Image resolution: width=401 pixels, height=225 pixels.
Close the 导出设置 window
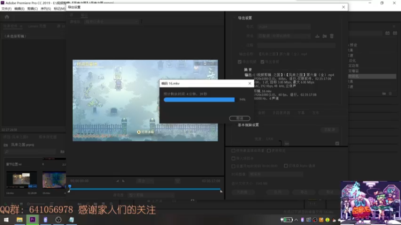point(343,7)
